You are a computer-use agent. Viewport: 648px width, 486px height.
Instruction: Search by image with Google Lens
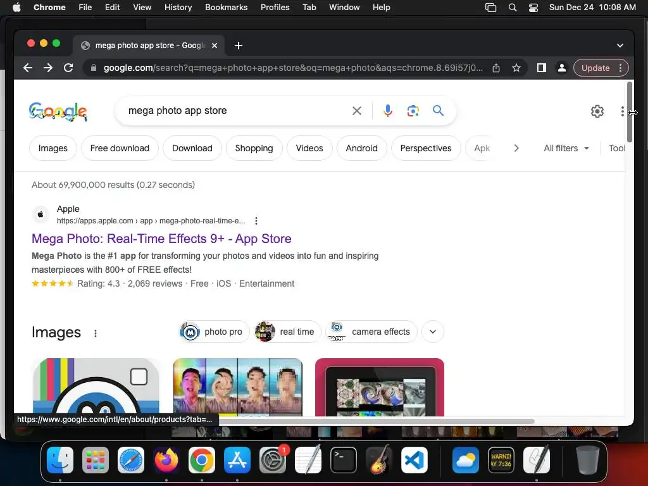click(x=413, y=111)
